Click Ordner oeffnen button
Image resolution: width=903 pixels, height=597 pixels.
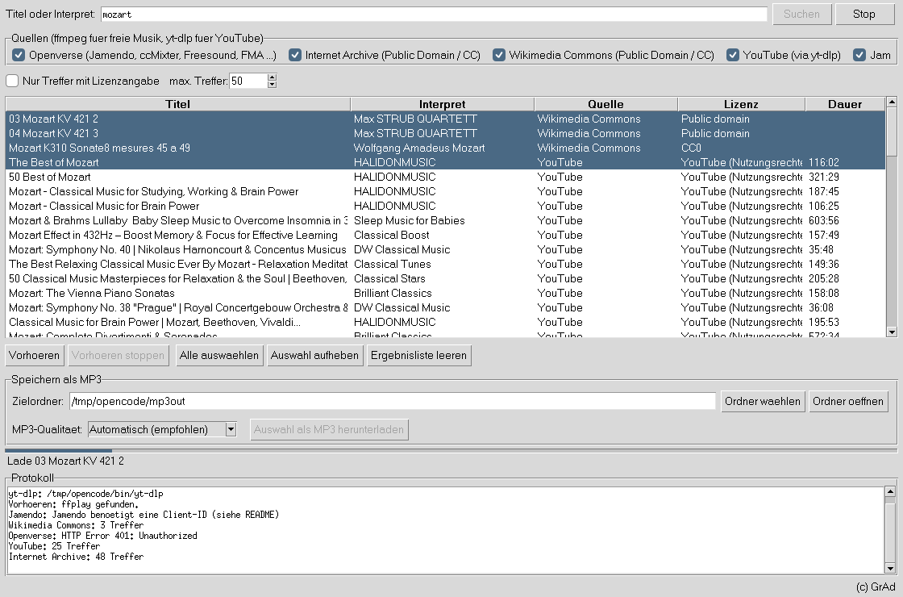coord(847,401)
